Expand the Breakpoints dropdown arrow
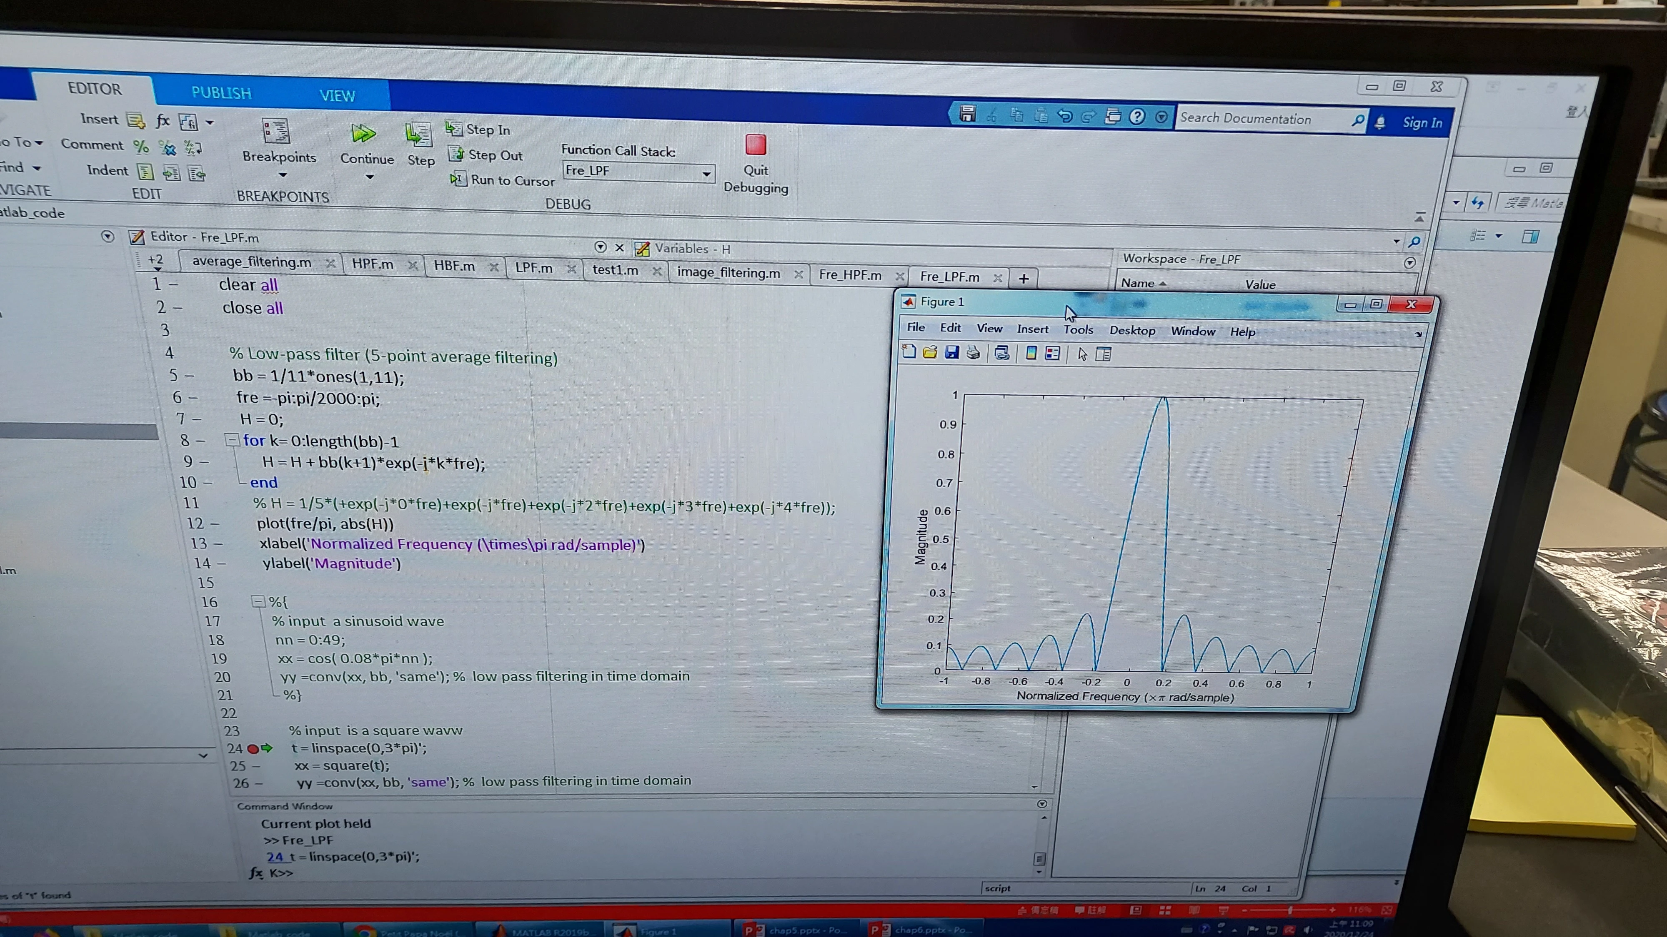This screenshot has width=1667, height=937. pyautogui.click(x=282, y=175)
